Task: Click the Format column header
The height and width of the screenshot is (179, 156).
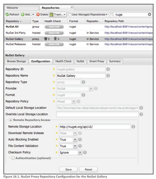Action: (x=76, y=21)
